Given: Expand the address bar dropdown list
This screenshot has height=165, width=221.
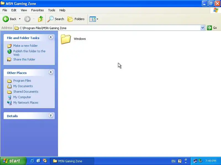Looking at the screenshot, I should (x=202, y=28).
